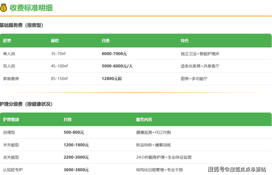Select the 认知症专护 care level cell

click(13, 170)
